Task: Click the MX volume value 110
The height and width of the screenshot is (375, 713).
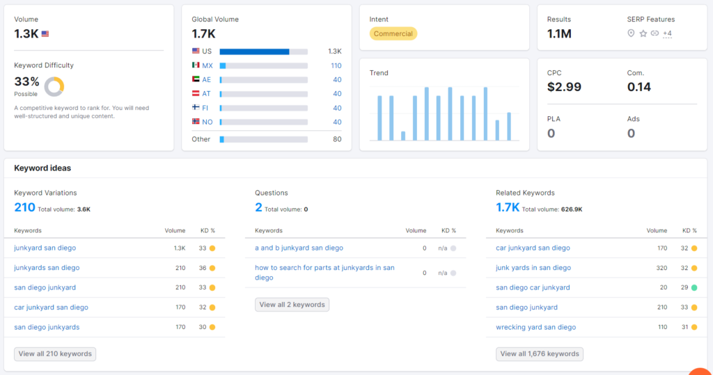Action: (x=336, y=65)
